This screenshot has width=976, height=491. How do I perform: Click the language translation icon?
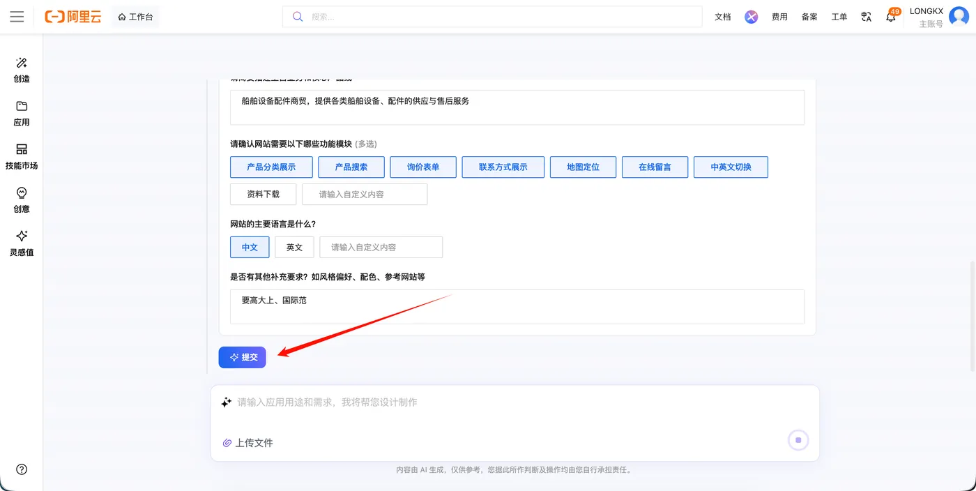[x=867, y=17]
